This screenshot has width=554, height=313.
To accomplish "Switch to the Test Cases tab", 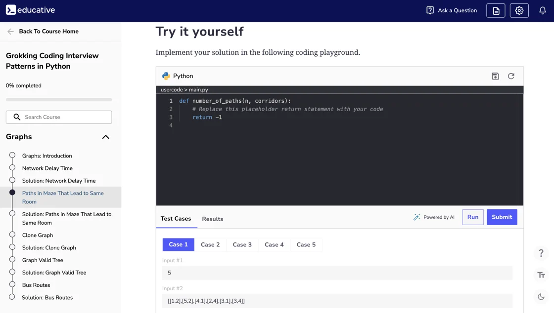I will (176, 219).
